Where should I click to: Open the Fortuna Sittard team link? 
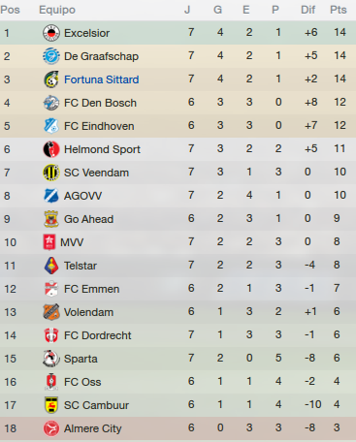coord(102,79)
